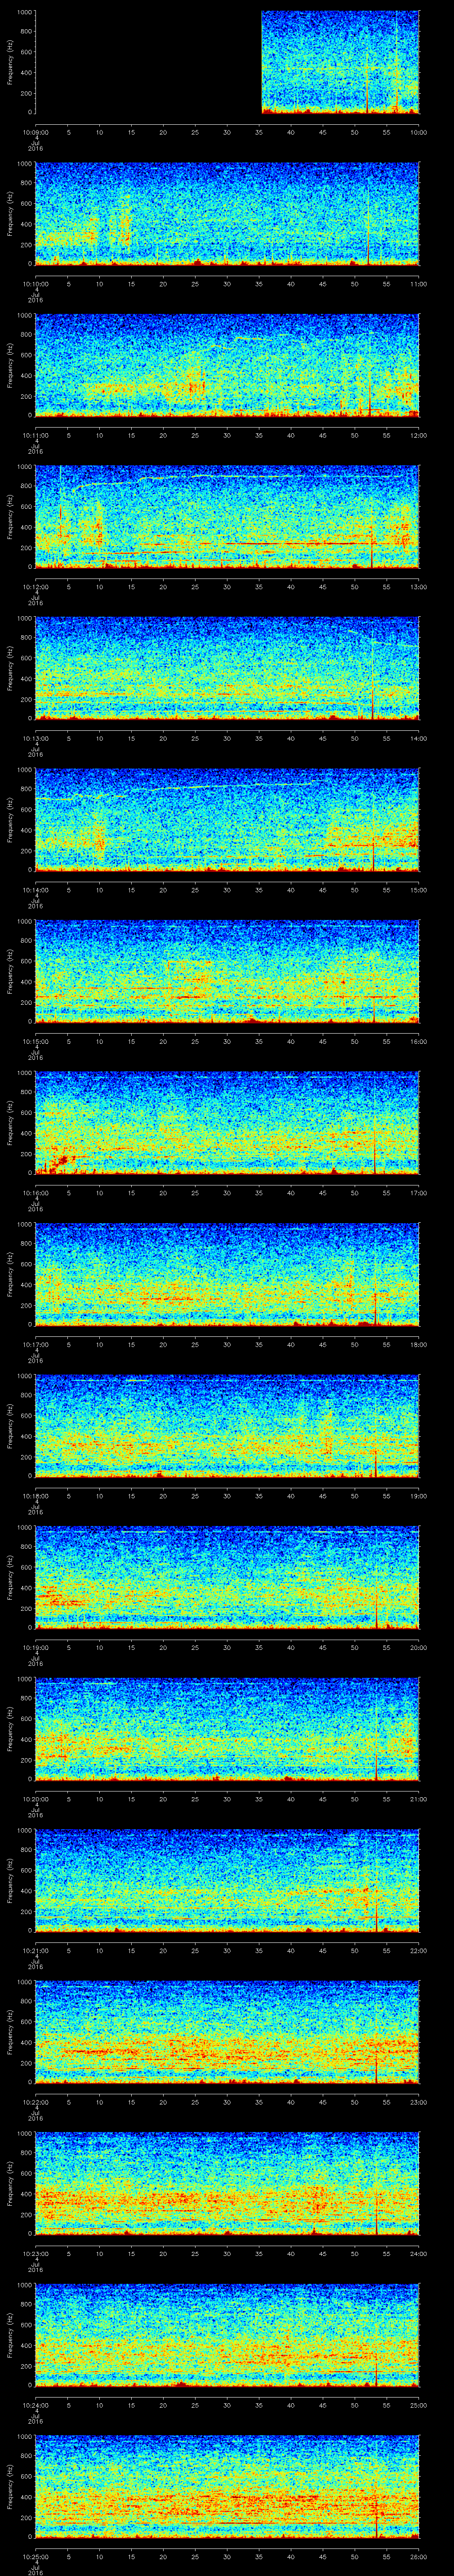Click the 35 tick below the 10:09:00 spectrogram
The width and height of the screenshot is (454, 2576).
pos(258,131)
